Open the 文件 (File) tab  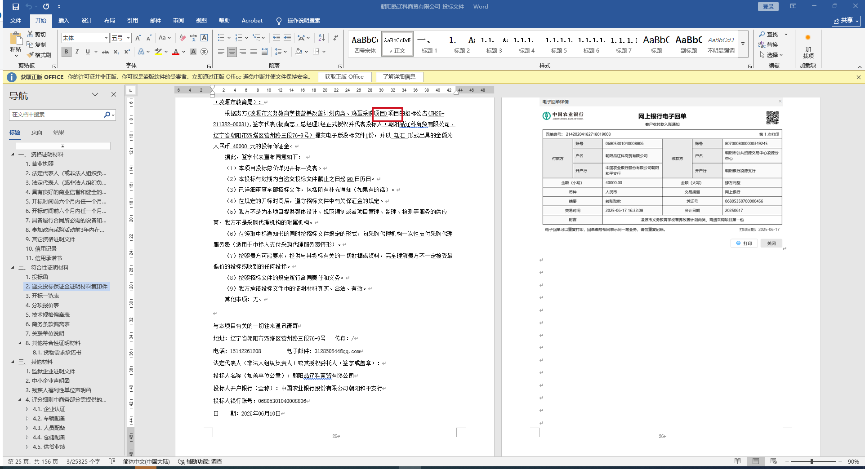[x=16, y=21]
